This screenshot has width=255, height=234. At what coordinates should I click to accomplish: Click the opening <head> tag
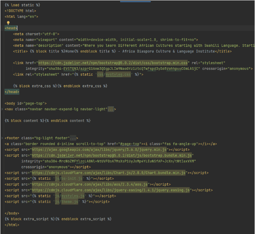pos(11,28)
